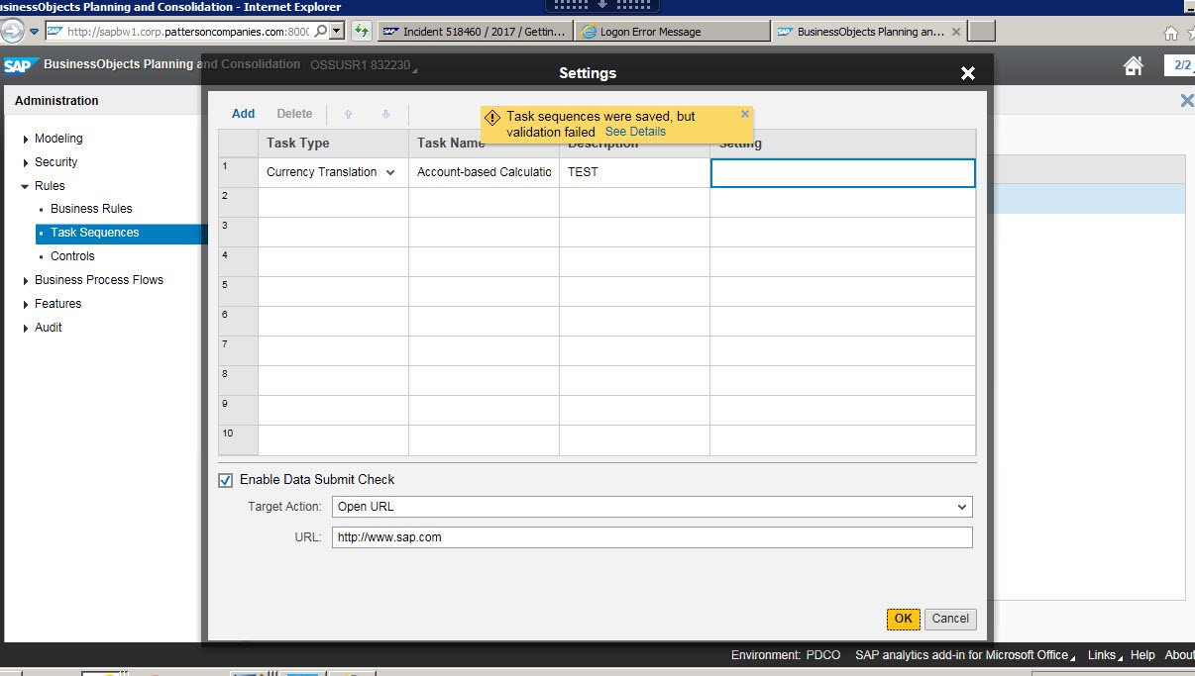
Task: Select the Account-based Calculation task name cell
Action: pos(484,172)
